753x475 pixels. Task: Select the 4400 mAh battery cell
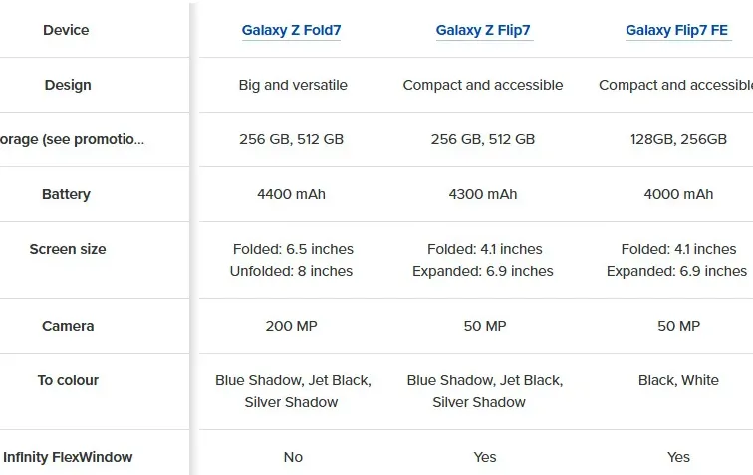click(291, 194)
